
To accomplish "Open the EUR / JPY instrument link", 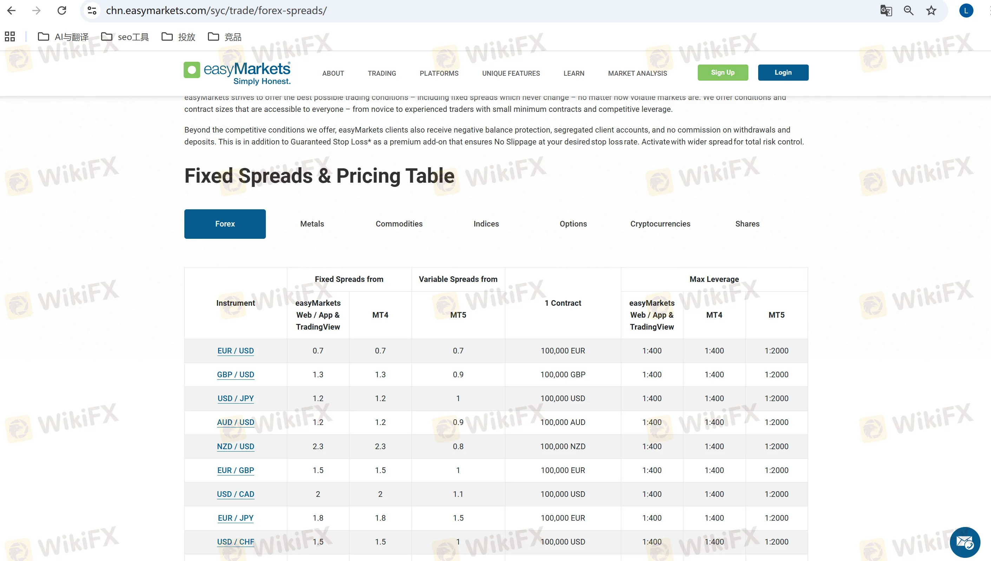I will (x=235, y=518).
